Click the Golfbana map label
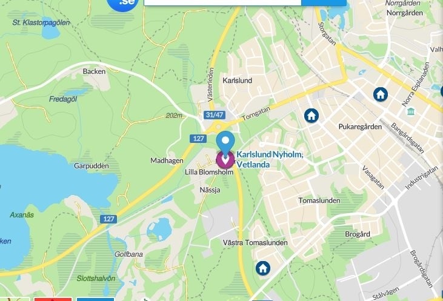The width and height of the screenshot is (443, 301). click(x=128, y=254)
